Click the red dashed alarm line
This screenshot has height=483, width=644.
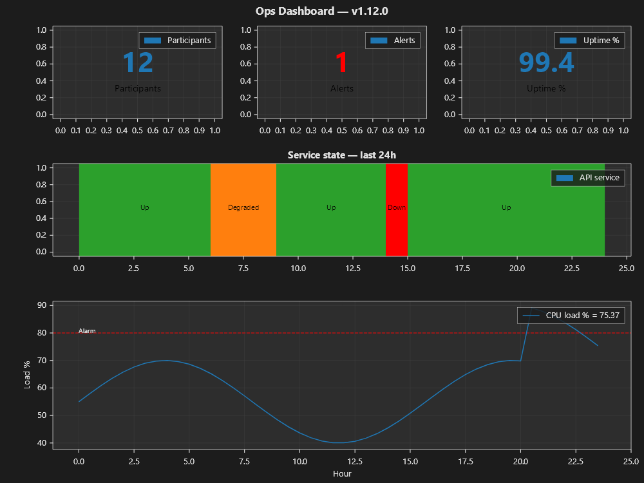pos(342,333)
